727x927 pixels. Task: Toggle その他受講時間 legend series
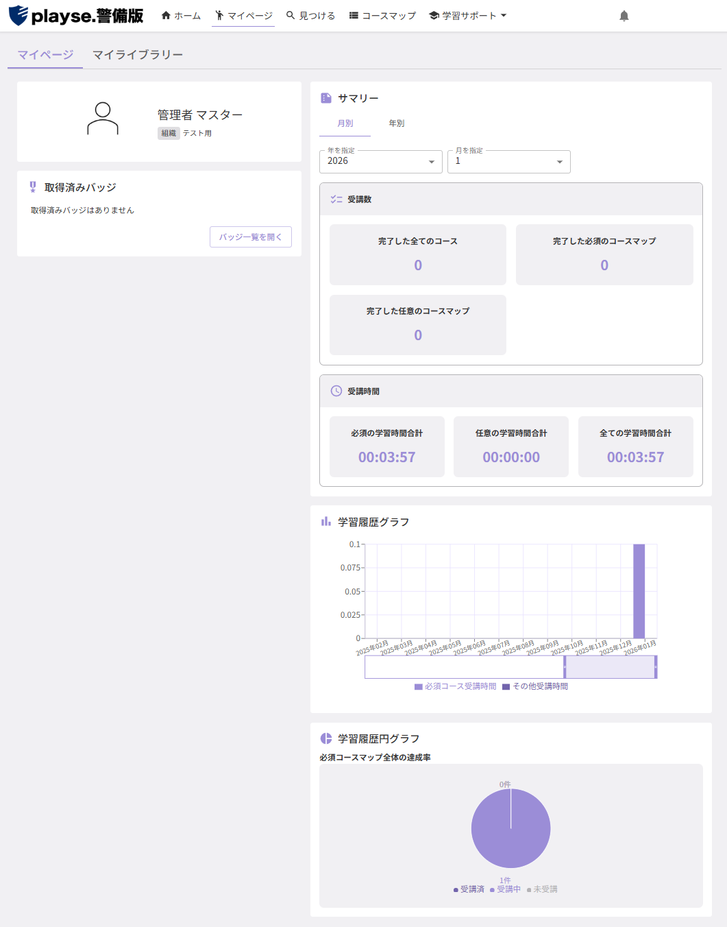535,686
